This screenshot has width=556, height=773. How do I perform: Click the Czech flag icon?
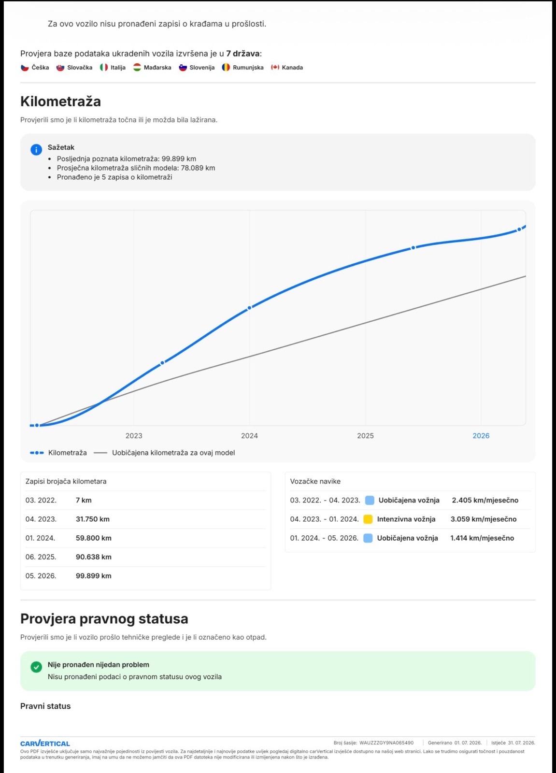25,68
